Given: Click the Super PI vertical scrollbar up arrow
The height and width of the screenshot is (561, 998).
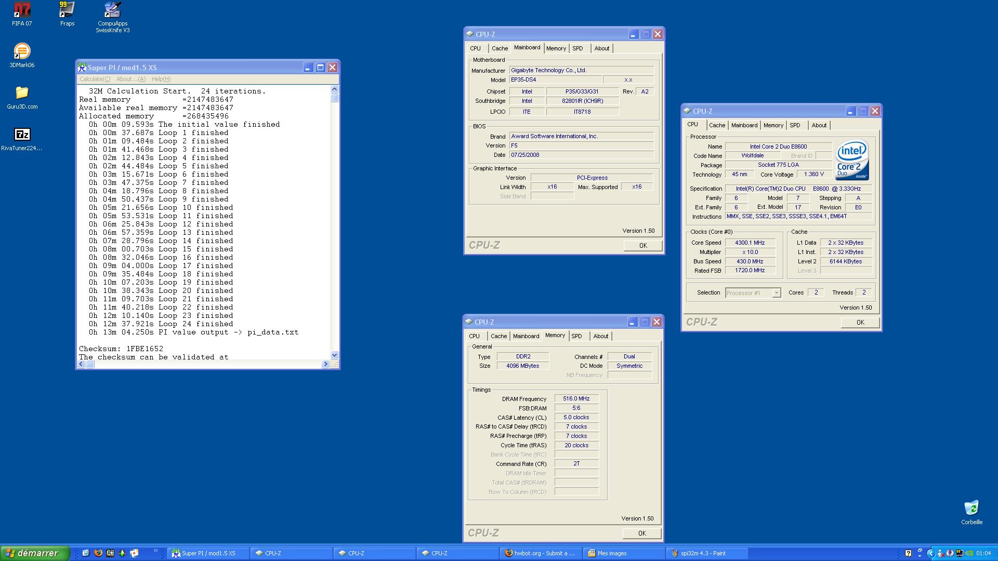Looking at the screenshot, I should [x=334, y=89].
